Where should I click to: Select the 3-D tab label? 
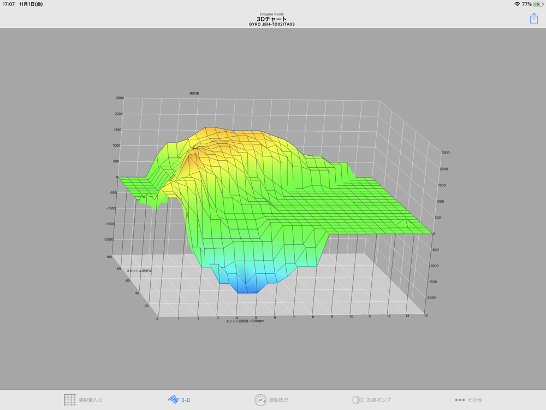(x=186, y=400)
